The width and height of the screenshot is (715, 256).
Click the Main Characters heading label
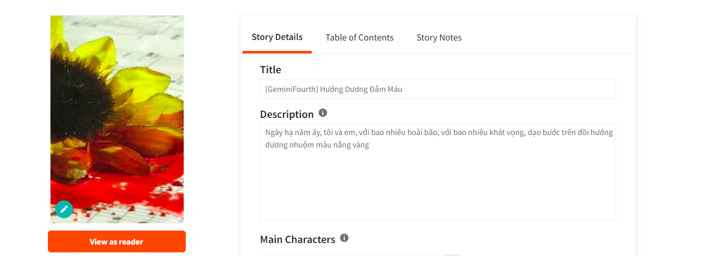click(298, 239)
